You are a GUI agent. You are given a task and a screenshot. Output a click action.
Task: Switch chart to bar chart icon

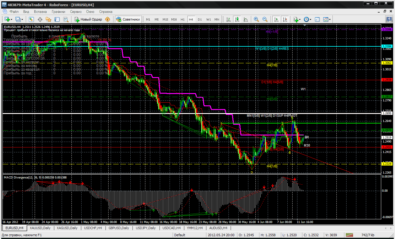click(x=228, y=19)
